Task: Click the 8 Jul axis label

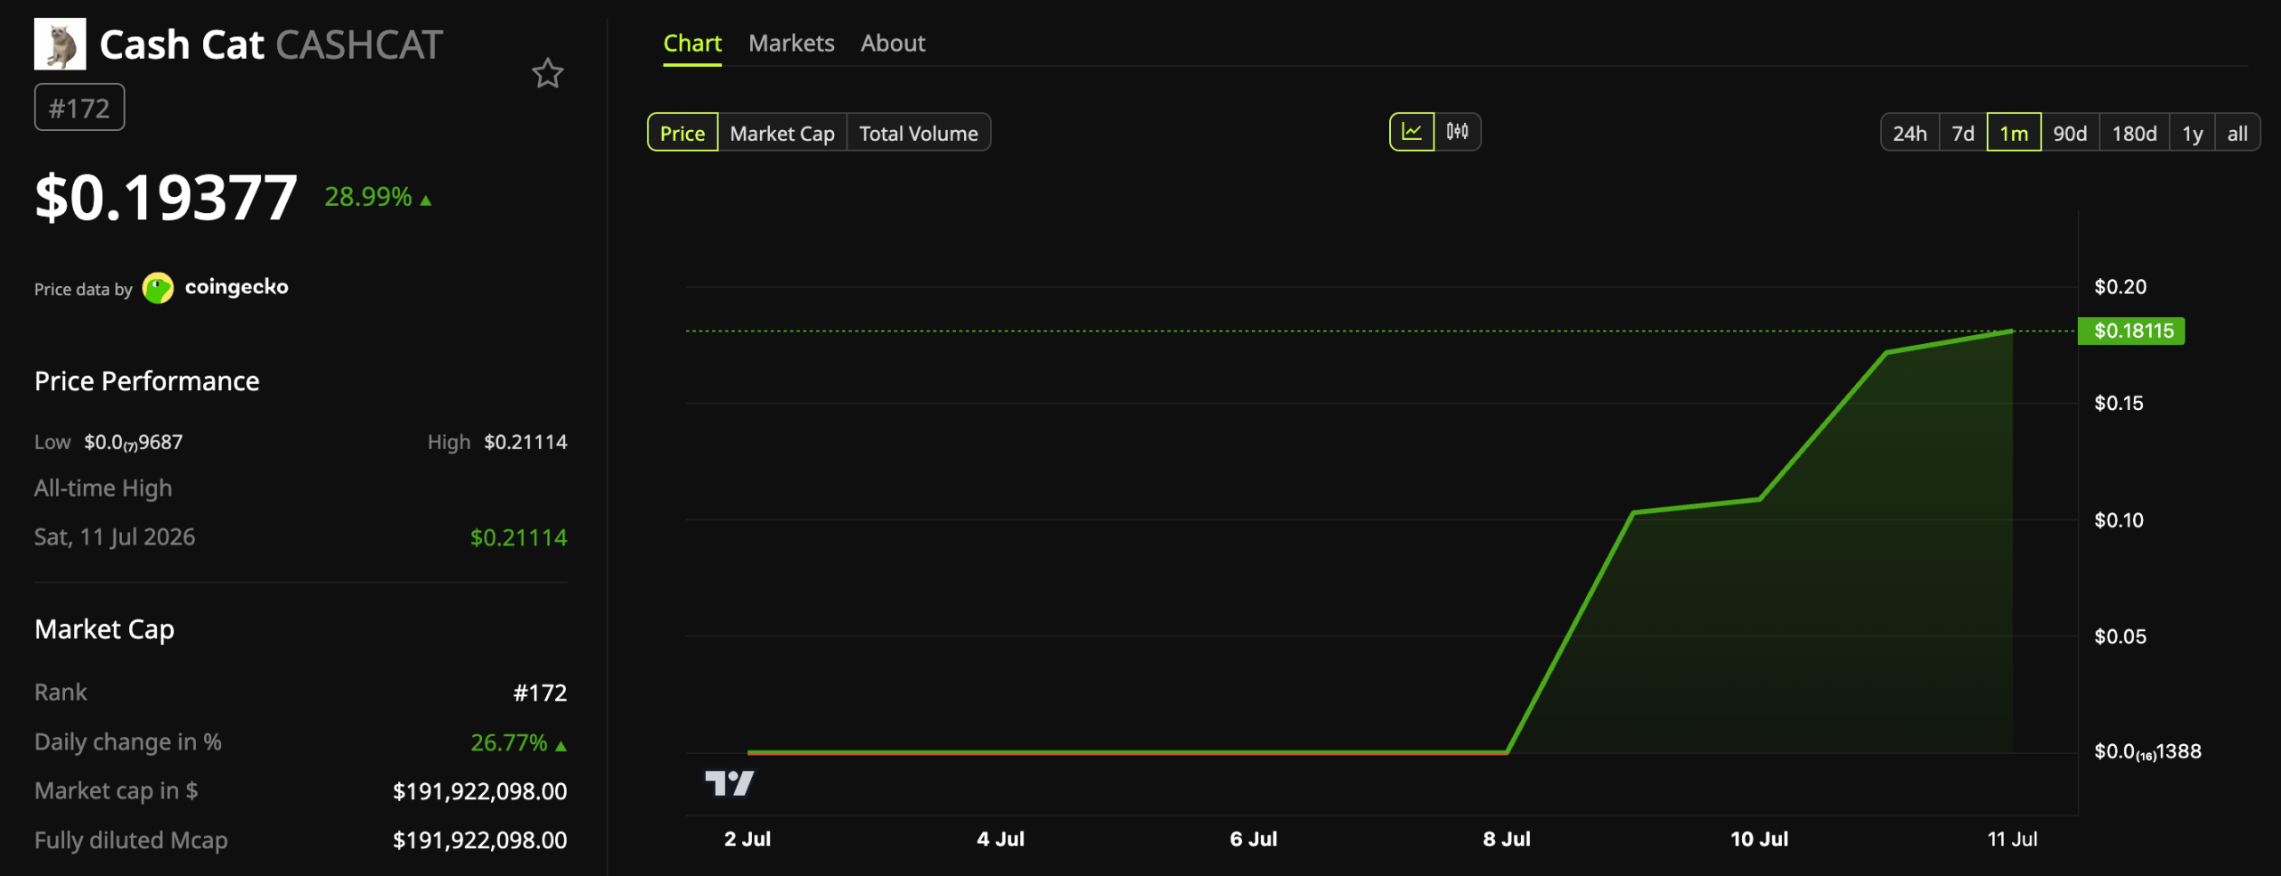Action: [1507, 839]
